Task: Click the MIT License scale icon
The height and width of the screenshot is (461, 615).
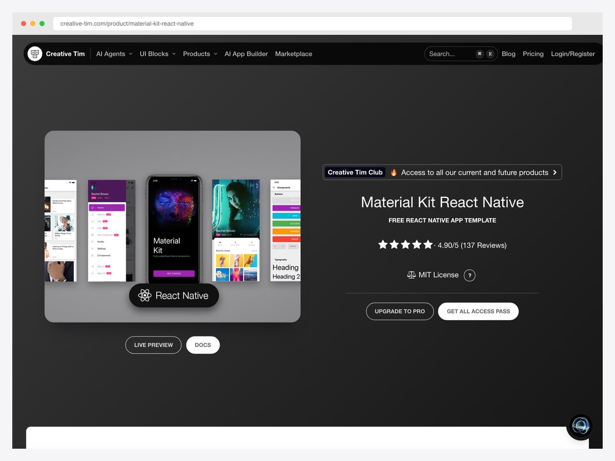Action: point(412,275)
